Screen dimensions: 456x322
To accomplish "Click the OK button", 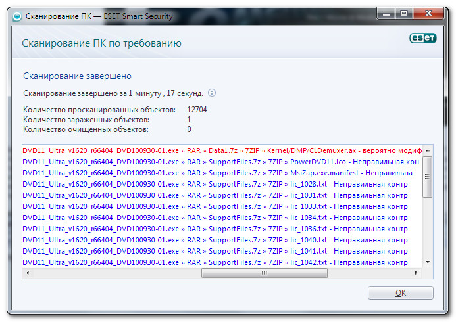I will pos(400,292).
